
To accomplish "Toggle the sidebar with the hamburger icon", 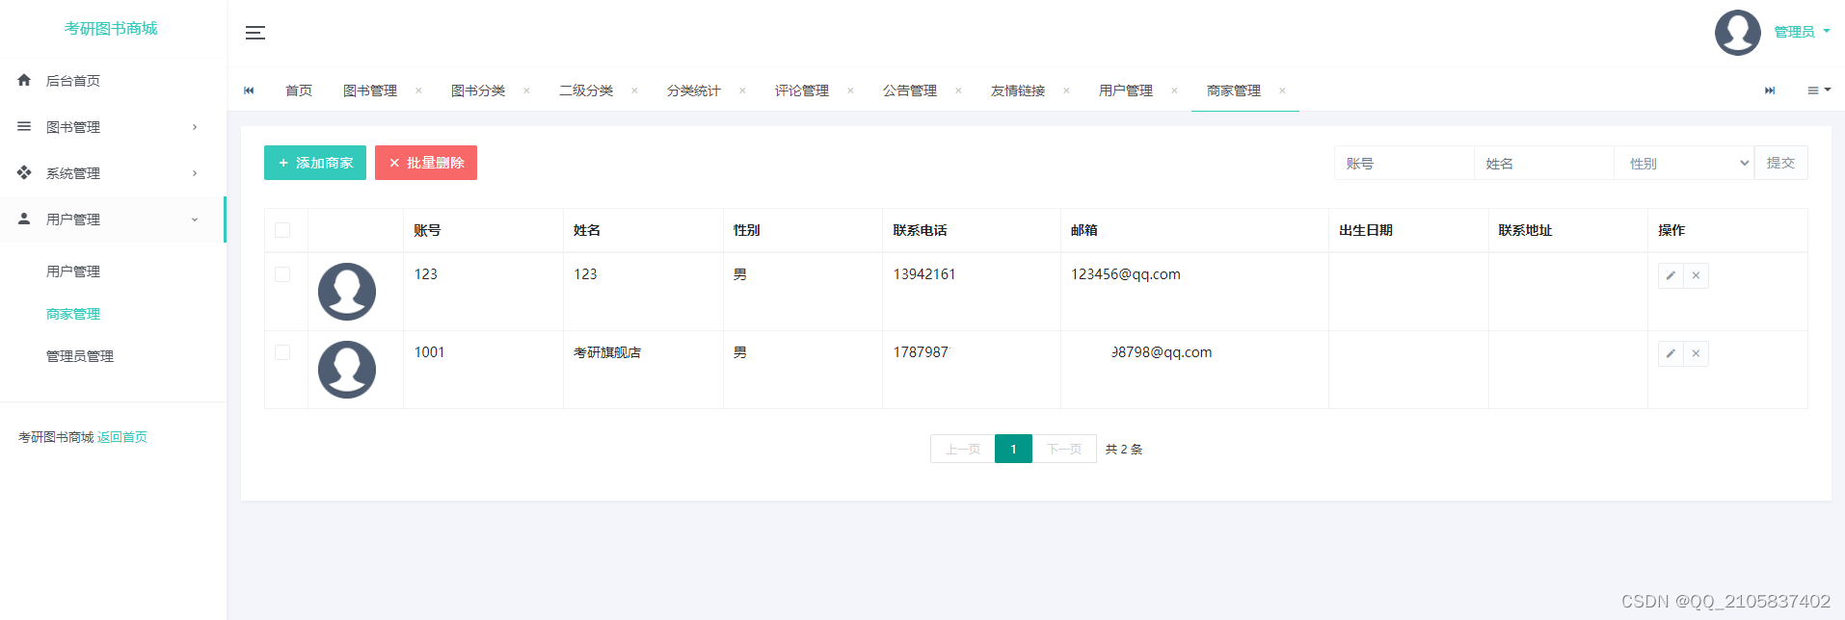I will (255, 33).
